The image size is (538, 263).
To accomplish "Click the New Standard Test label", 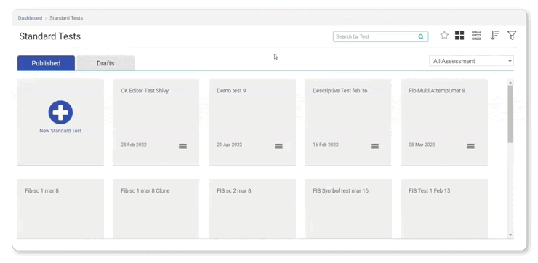I will pos(60,131).
